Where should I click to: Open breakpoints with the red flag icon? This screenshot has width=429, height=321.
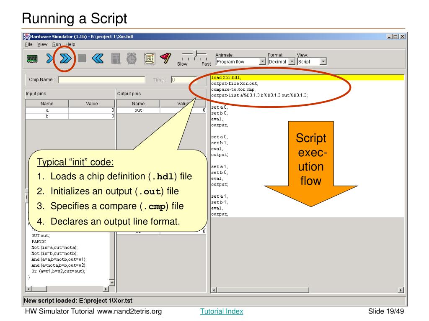coord(165,59)
